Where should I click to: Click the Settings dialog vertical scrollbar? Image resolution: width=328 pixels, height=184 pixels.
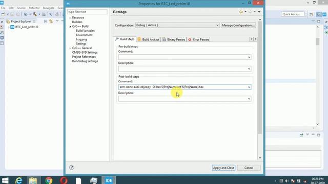(260, 77)
